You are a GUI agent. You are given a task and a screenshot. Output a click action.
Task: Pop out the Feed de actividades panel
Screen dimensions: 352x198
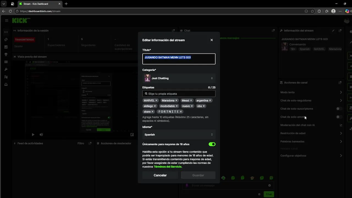pyautogui.click(x=90, y=143)
